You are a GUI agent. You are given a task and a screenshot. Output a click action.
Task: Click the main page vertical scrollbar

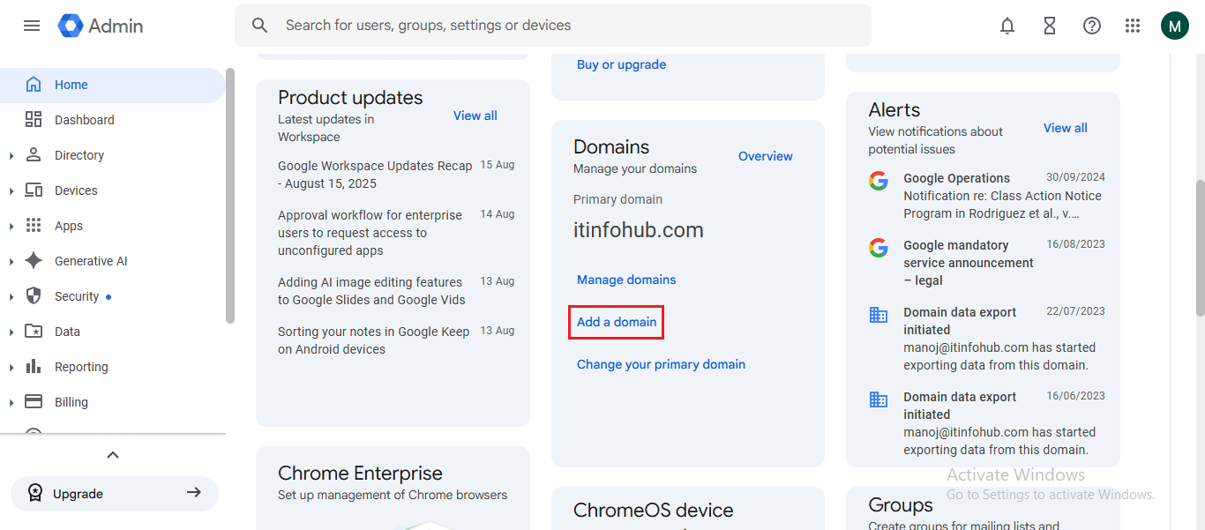pyautogui.click(x=1200, y=247)
